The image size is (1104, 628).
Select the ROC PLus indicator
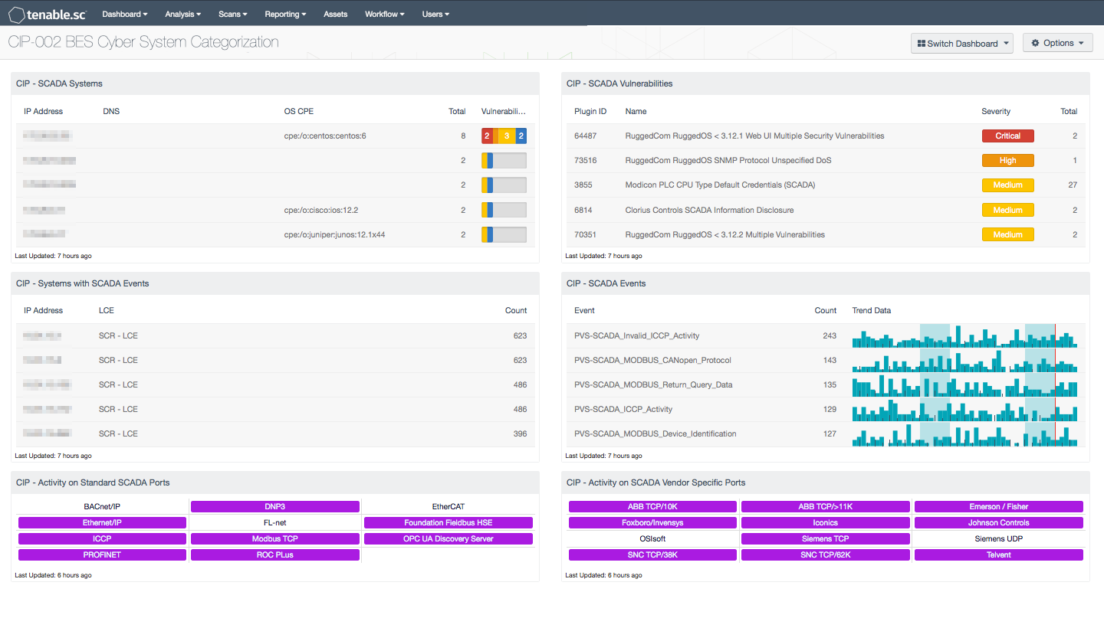tap(275, 555)
